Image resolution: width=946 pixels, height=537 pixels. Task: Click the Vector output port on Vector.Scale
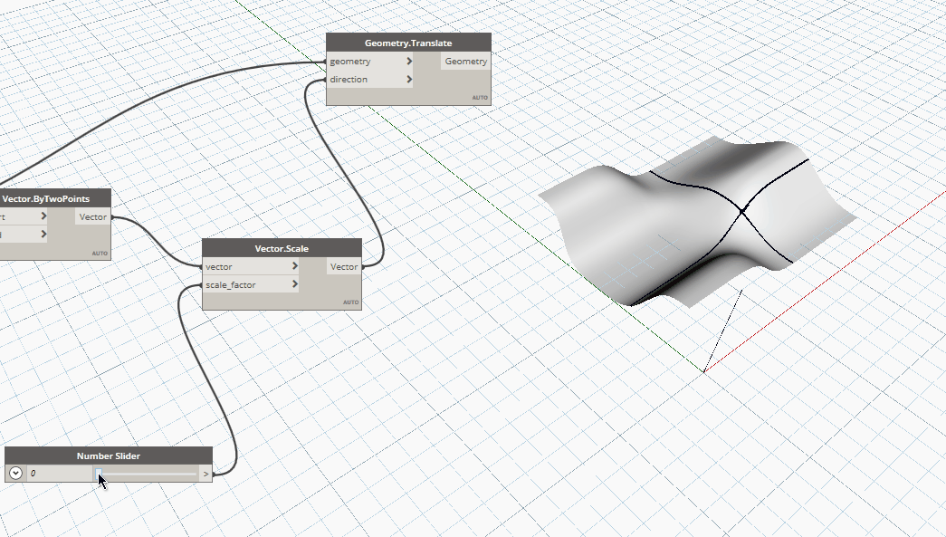pos(344,266)
